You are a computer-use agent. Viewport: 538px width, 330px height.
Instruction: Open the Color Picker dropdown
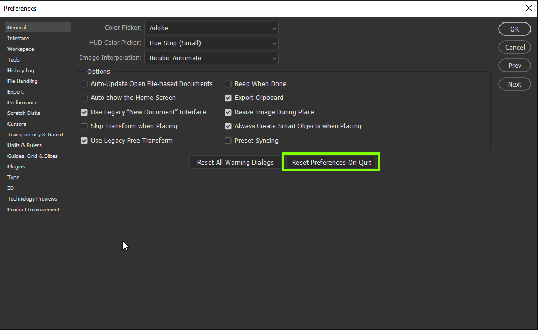coord(211,28)
